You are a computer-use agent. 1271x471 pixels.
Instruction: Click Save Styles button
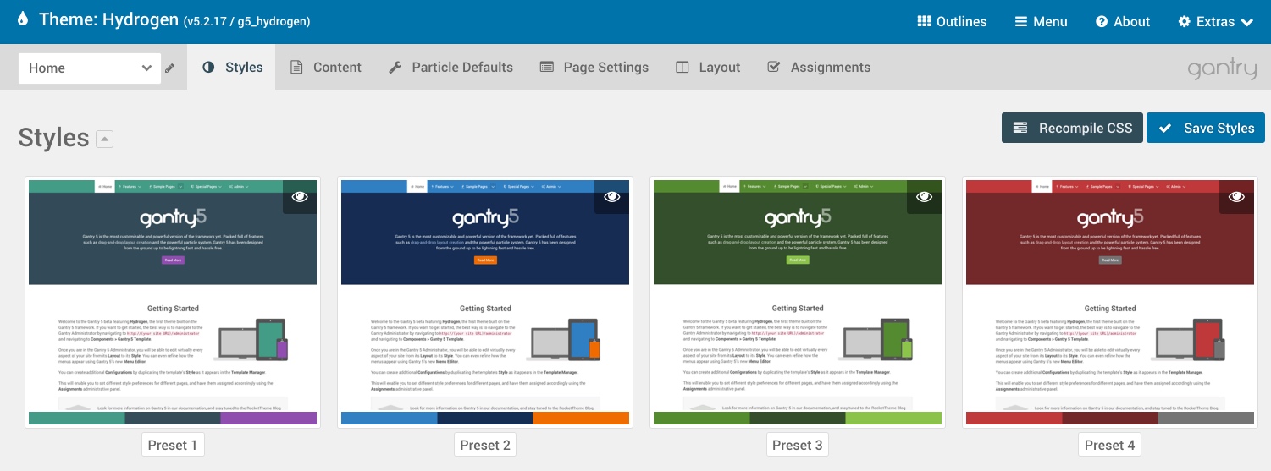[1206, 129]
